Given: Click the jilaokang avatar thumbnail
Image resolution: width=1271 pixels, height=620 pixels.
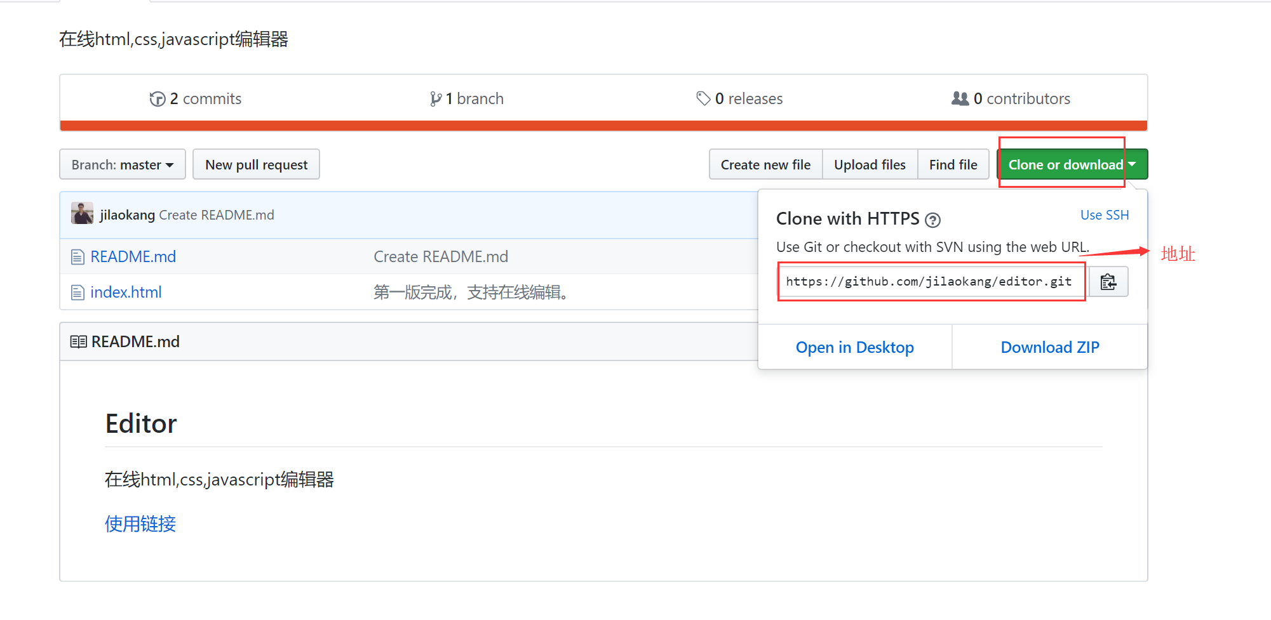Looking at the screenshot, I should click(82, 213).
